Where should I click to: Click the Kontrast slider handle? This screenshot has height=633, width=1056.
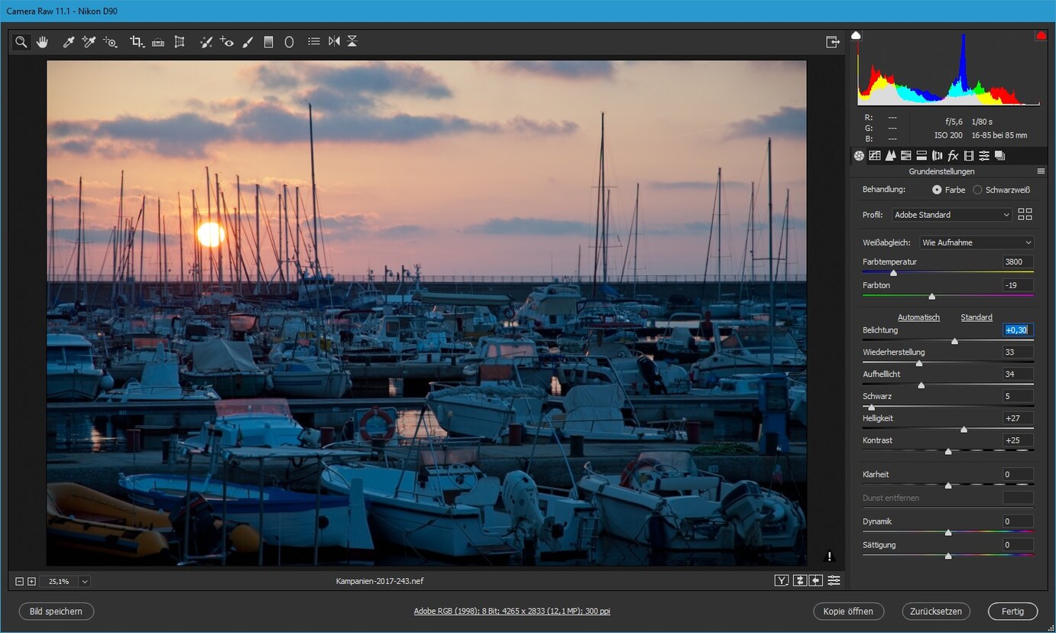948,451
